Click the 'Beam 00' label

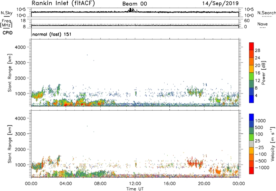135,4
